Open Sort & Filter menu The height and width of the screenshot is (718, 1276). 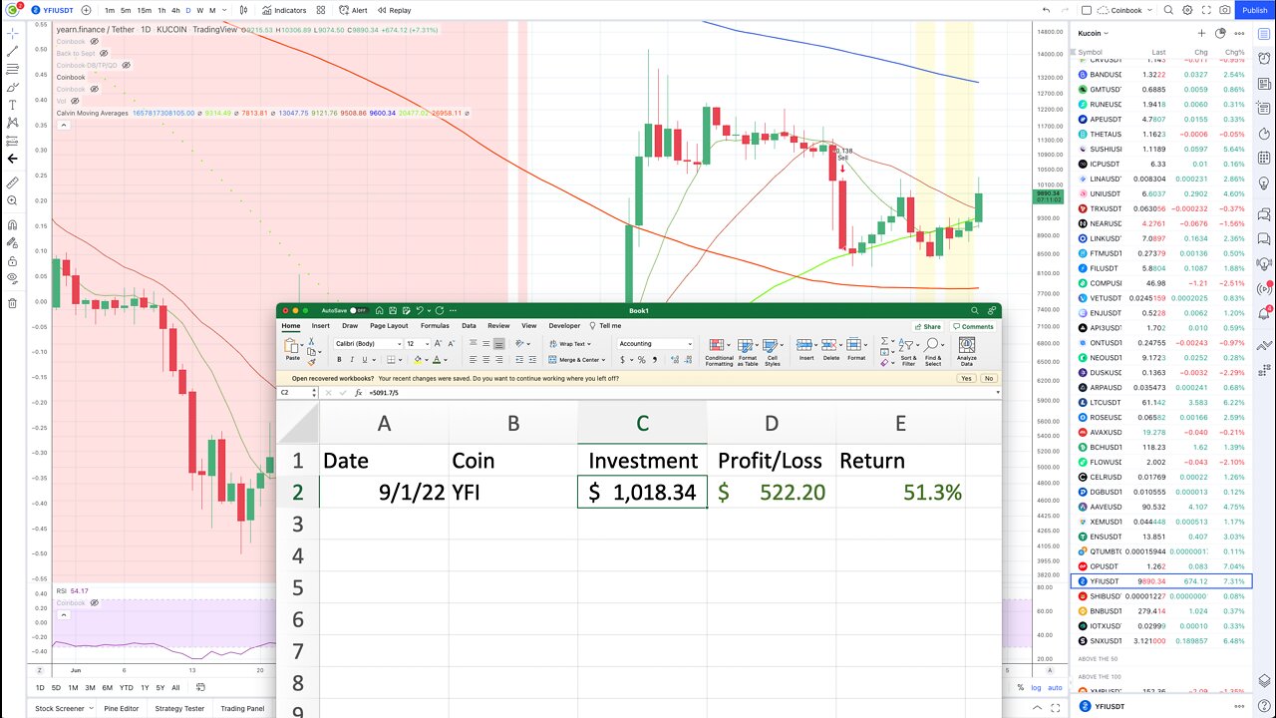(x=908, y=351)
